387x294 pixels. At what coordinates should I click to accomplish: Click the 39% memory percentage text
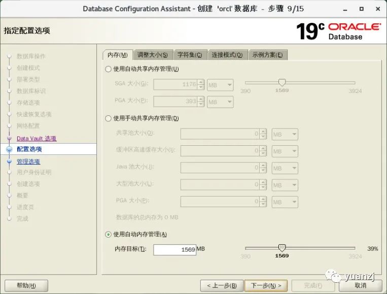tap(372, 249)
